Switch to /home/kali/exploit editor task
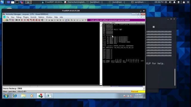This screenshot has width=191, height=107. pyautogui.click(x=75, y=2)
